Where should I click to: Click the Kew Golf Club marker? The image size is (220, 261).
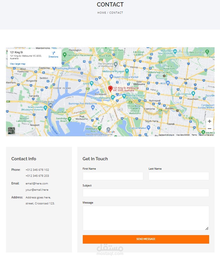point(207,52)
